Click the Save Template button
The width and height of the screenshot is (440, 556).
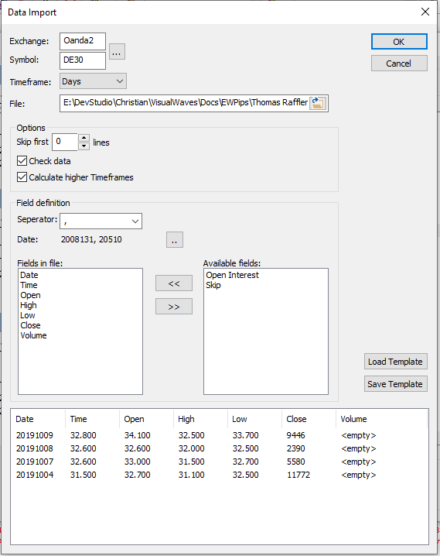395,383
